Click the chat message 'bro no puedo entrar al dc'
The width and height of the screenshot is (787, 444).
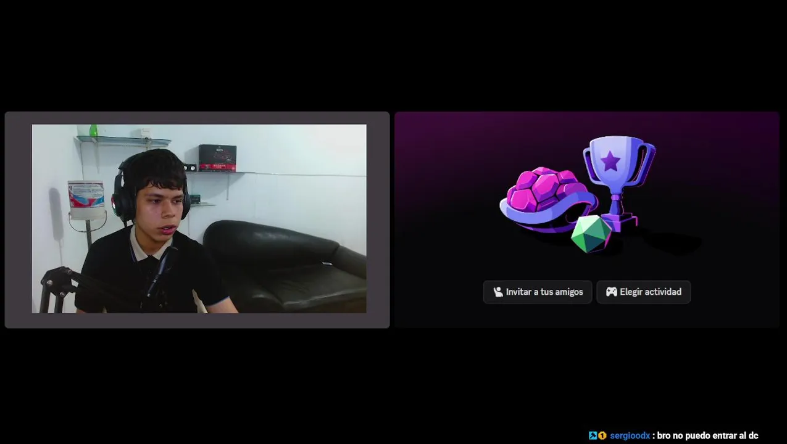(707, 435)
